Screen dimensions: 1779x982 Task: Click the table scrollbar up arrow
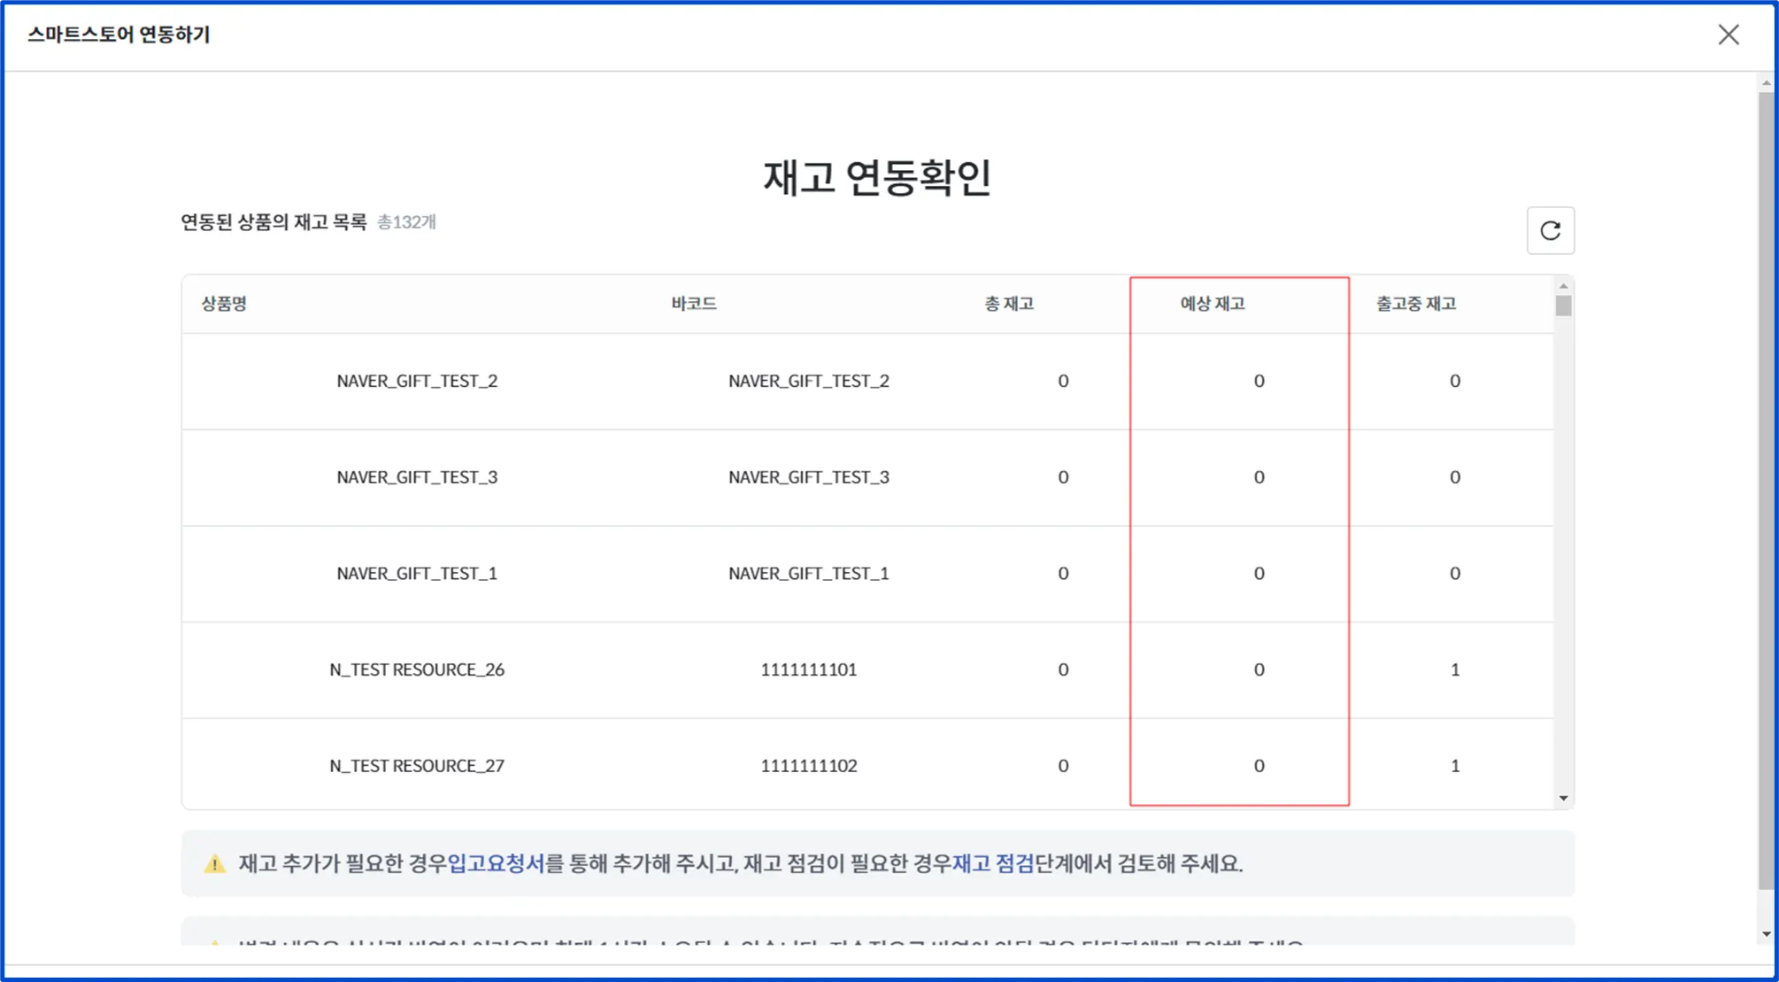[1563, 286]
